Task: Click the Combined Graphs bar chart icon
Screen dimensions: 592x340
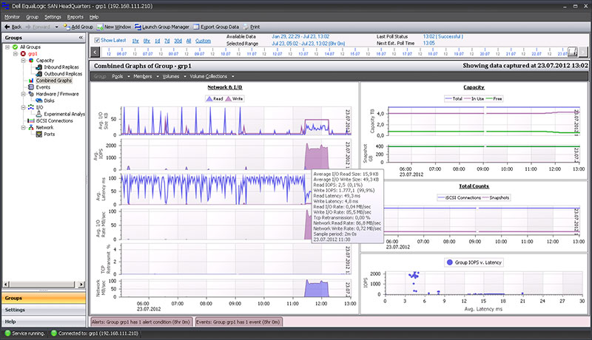Action: [31, 81]
